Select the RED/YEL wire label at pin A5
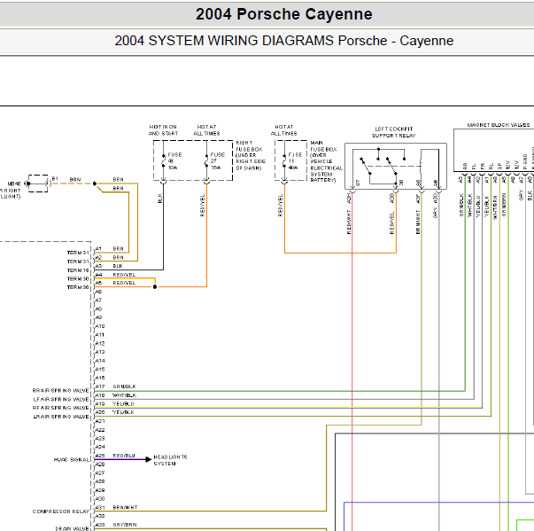534x531 pixels. coord(124,283)
